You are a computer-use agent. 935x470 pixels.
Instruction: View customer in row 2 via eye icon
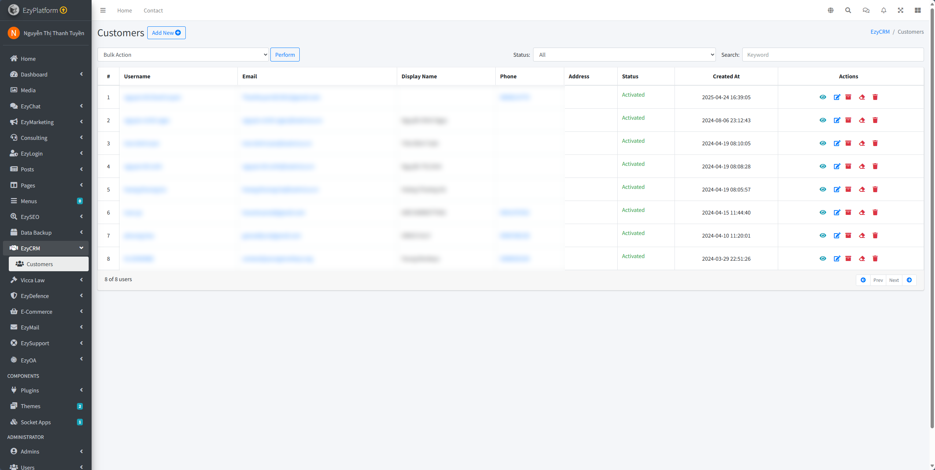(823, 120)
